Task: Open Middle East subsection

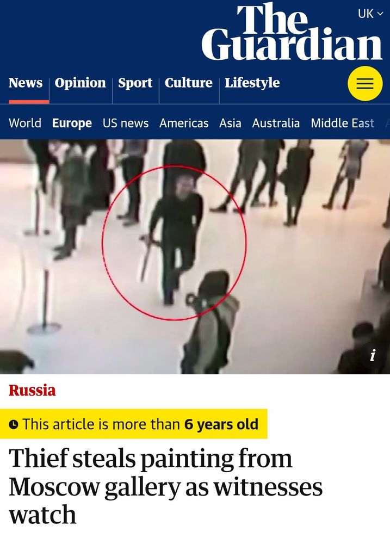Action: pos(343,123)
